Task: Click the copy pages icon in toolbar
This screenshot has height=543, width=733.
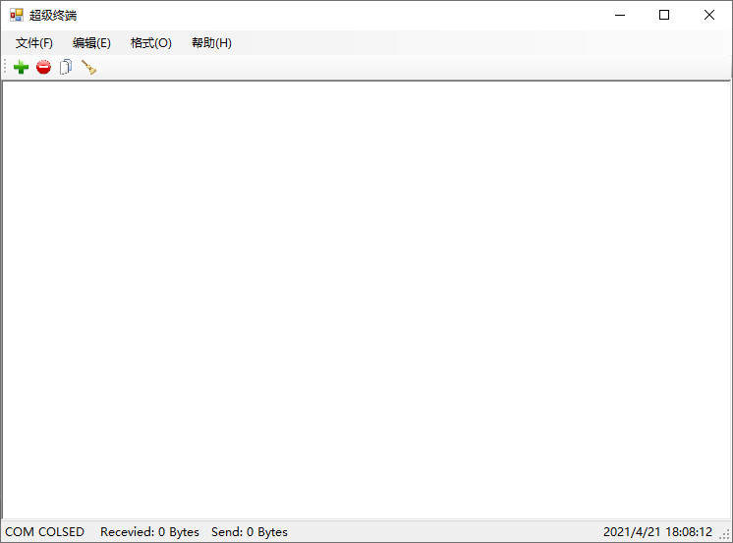Action: 66,68
